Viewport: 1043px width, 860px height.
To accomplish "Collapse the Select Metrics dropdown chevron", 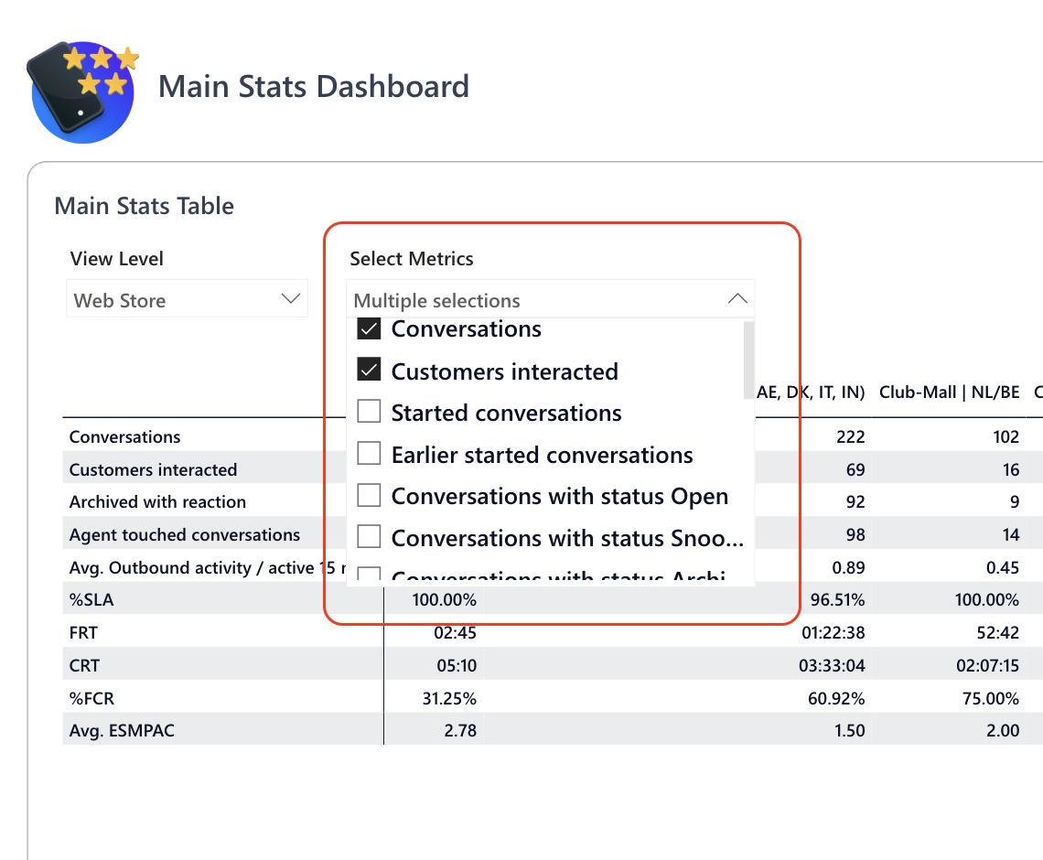I will pyautogui.click(x=737, y=299).
